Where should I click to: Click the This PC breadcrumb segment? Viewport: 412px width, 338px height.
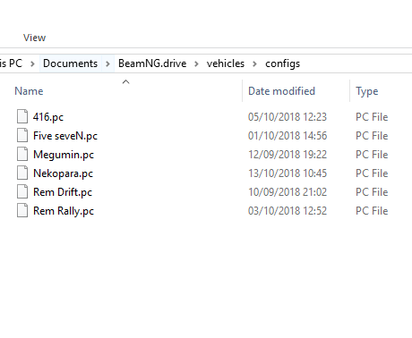pos(11,63)
